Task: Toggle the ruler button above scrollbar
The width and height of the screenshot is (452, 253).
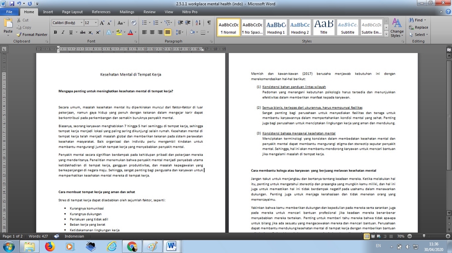Action: 449,50
